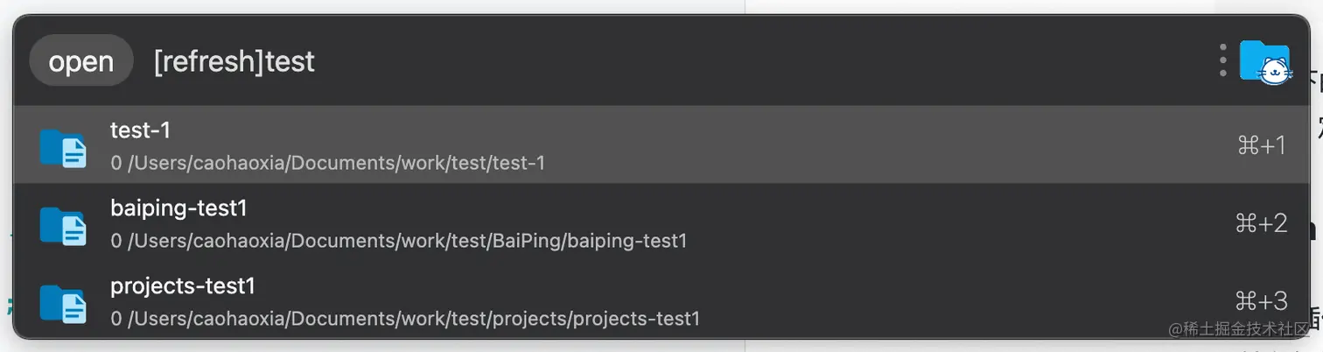This screenshot has width=1323, height=352.
Task: Click the ⌘+3 shortcut hint
Action: (x=1261, y=301)
